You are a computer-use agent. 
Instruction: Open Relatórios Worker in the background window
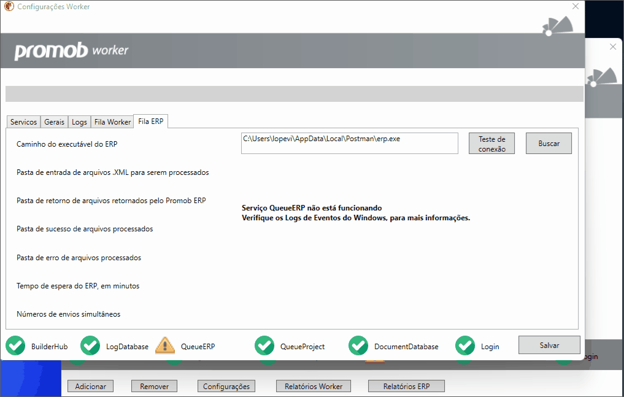coord(314,386)
